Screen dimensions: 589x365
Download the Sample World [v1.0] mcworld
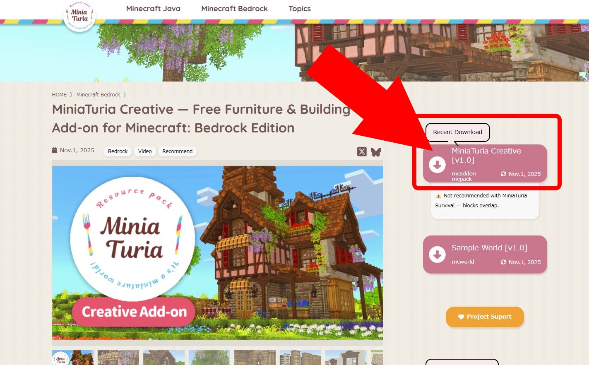(485, 255)
